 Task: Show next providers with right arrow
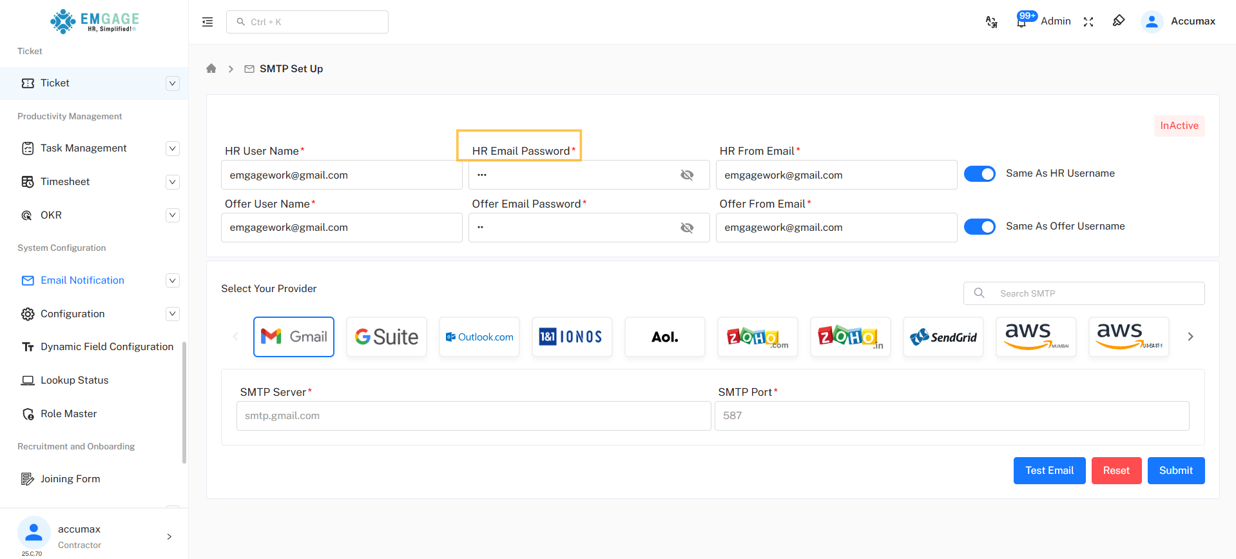coord(1190,337)
